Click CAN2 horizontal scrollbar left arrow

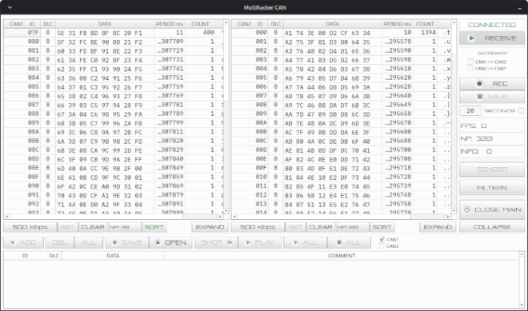(234, 217)
